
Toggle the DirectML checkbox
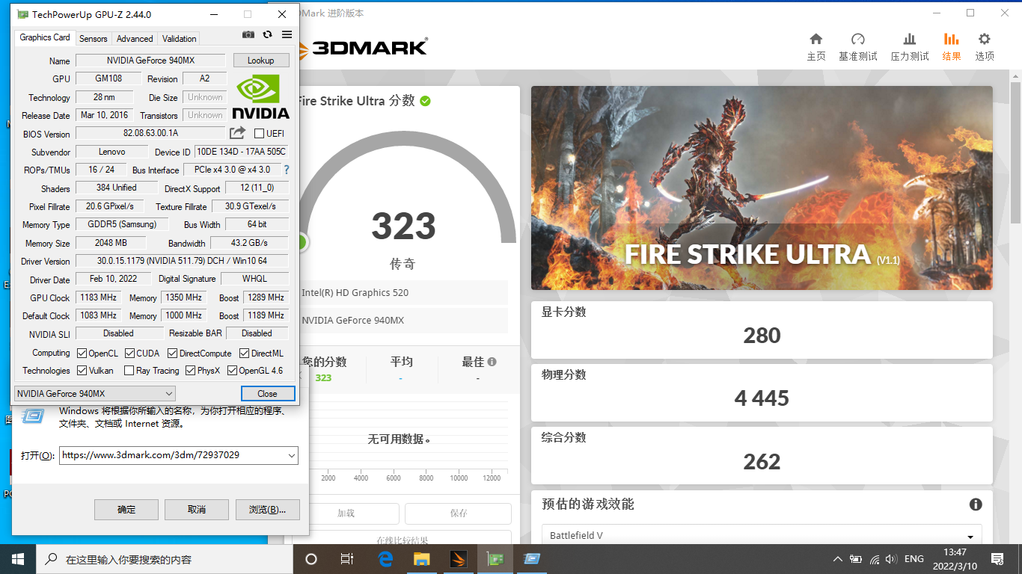245,353
